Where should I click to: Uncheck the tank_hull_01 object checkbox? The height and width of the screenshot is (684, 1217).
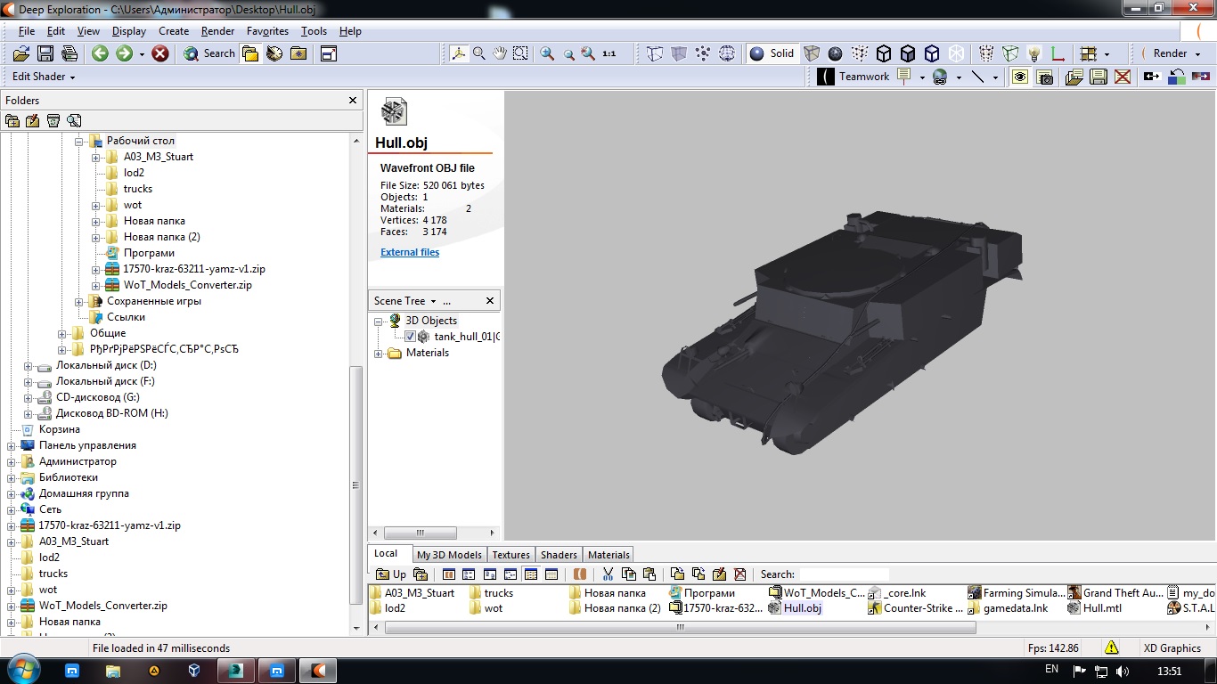tap(410, 337)
